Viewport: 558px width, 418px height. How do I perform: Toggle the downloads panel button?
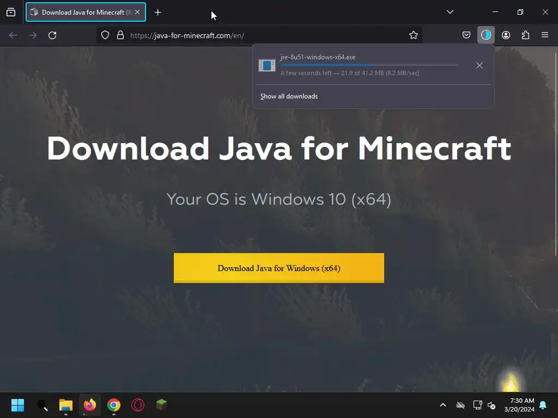(486, 35)
